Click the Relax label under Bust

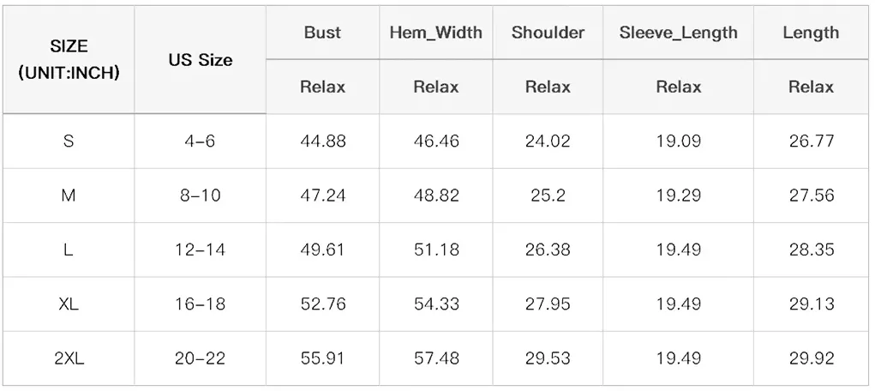(x=322, y=87)
